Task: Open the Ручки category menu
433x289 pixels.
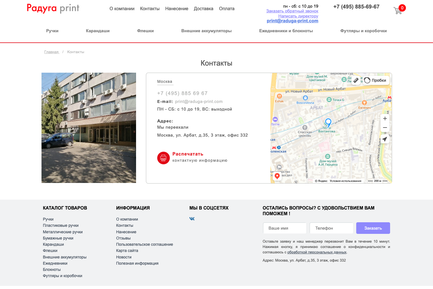Action: [52, 31]
